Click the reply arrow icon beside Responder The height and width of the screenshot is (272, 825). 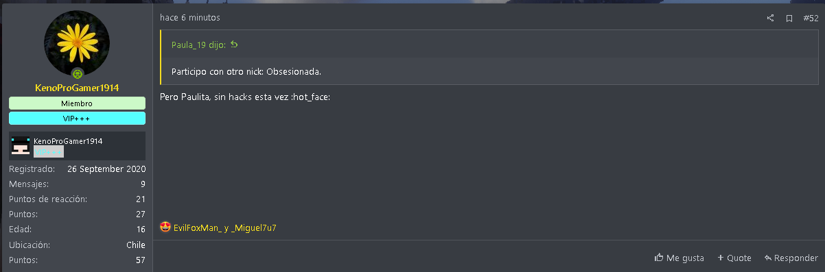click(x=768, y=258)
